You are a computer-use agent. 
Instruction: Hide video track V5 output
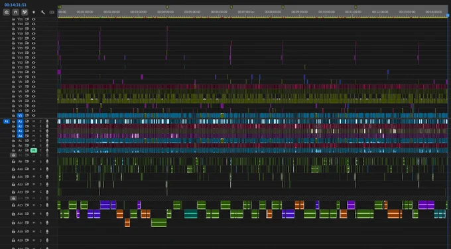pos(34,96)
